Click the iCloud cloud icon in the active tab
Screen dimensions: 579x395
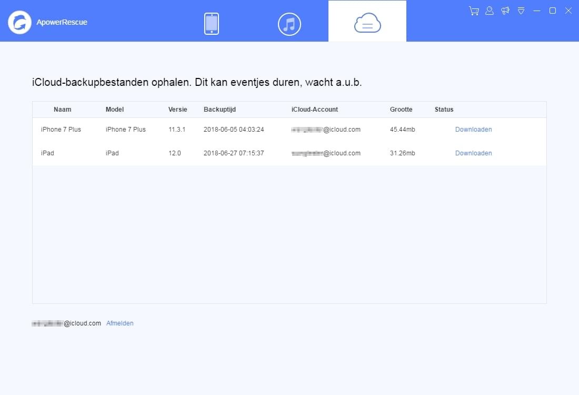pyautogui.click(x=367, y=23)
